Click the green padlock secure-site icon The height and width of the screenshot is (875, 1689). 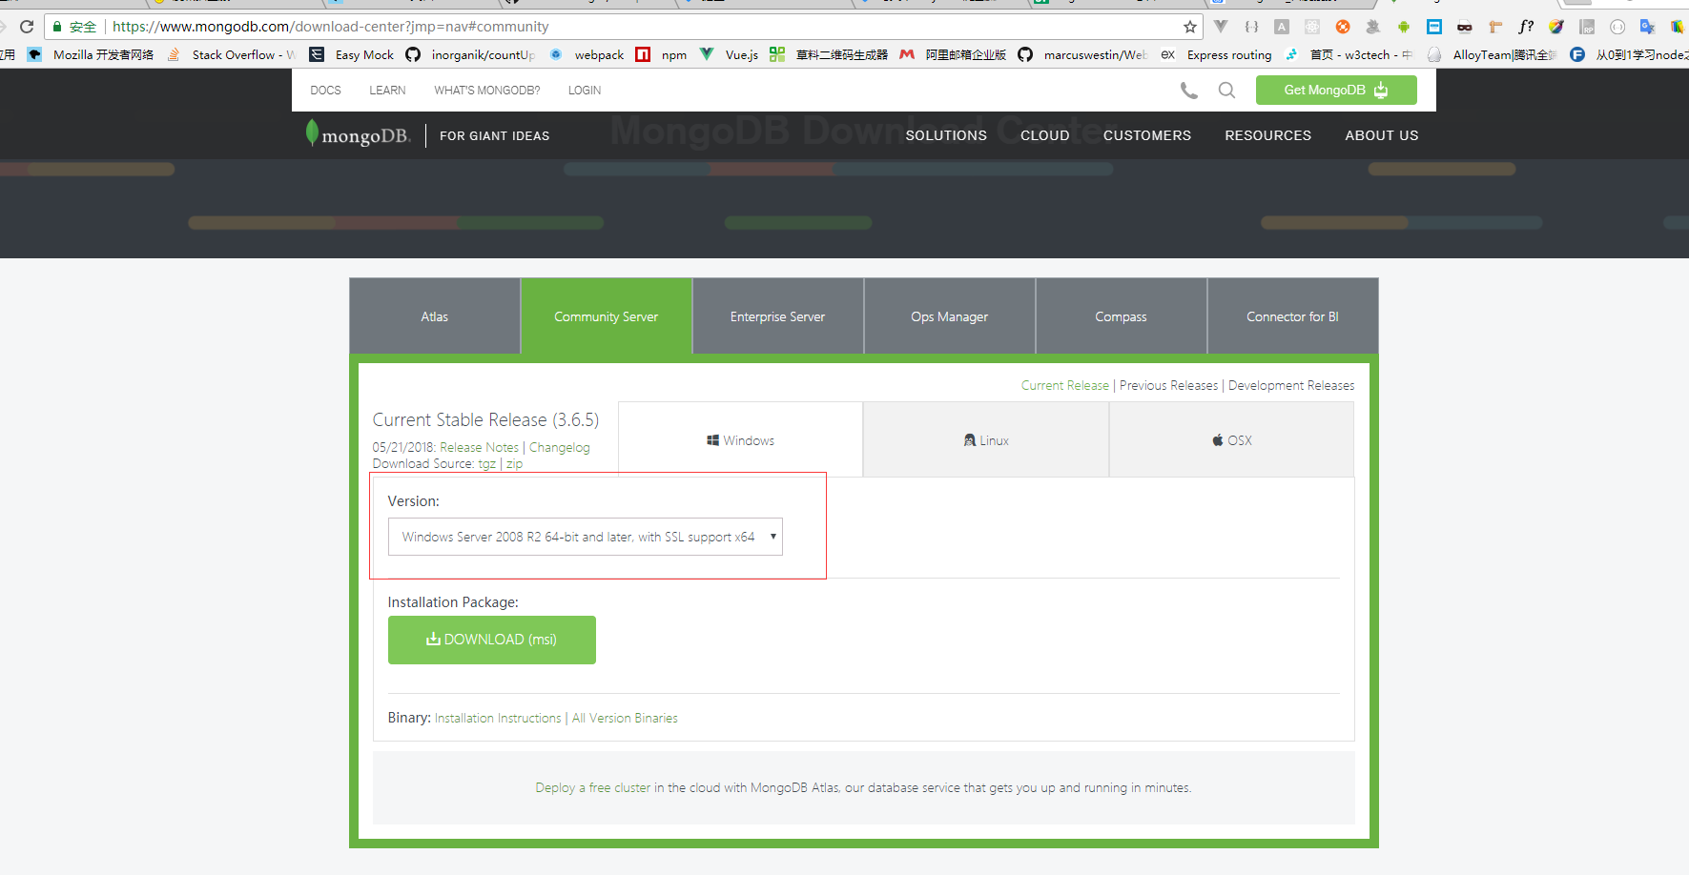pos(57,27)
